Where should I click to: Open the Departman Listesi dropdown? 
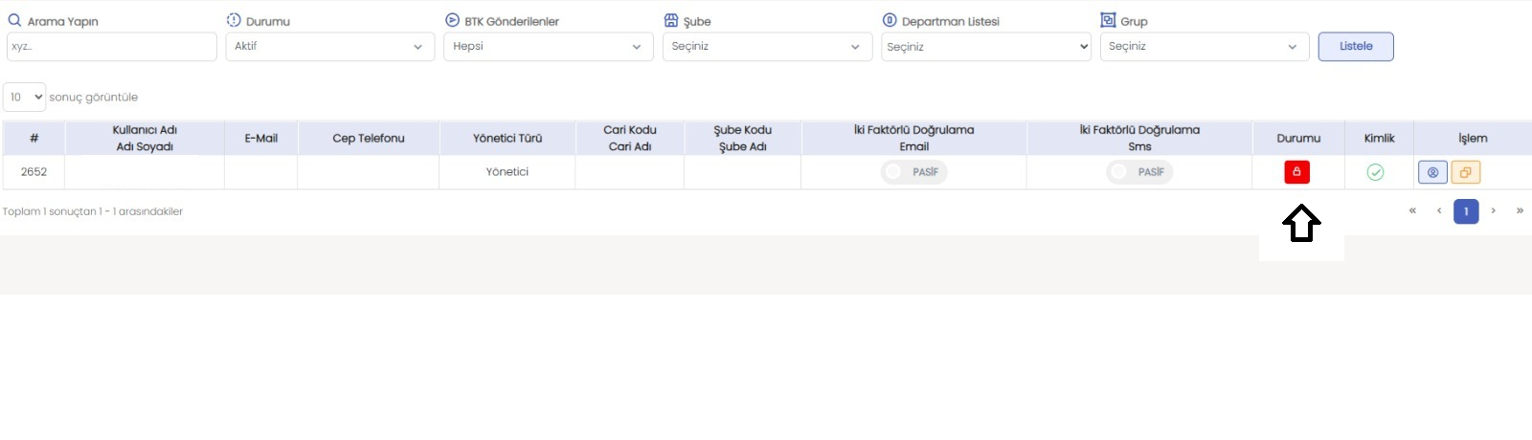(x=986, y=47)
